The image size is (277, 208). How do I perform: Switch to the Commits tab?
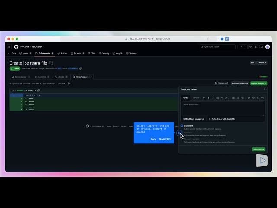coord(42,77)
